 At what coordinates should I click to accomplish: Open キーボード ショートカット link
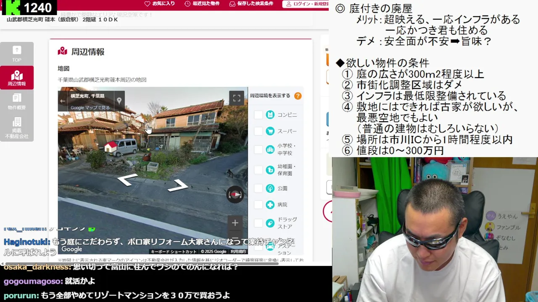(x=174, y=252)
